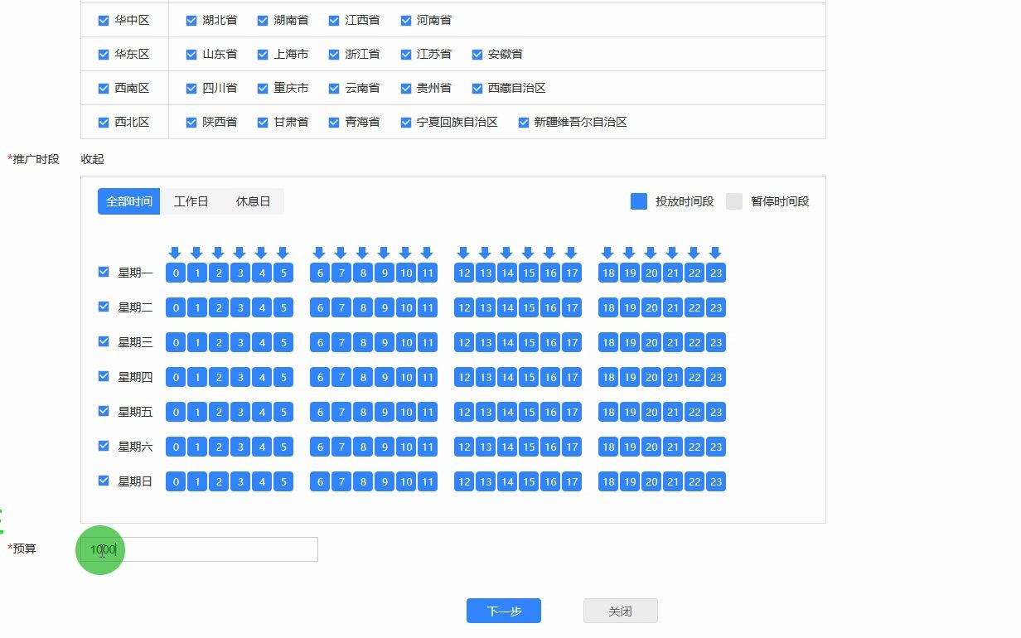Viewport: 1021px width, 638px height.
Task: Click the down arrow above hour 17
Action: (571, 253)
